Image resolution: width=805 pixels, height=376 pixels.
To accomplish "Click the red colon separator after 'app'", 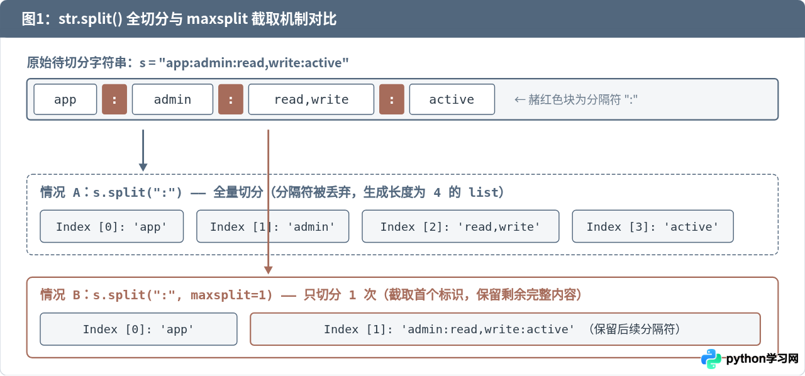I will click(x=114, y=99).
